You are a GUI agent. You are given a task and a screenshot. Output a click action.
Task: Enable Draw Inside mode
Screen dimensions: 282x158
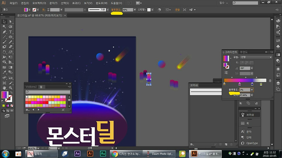pos(12,111)
